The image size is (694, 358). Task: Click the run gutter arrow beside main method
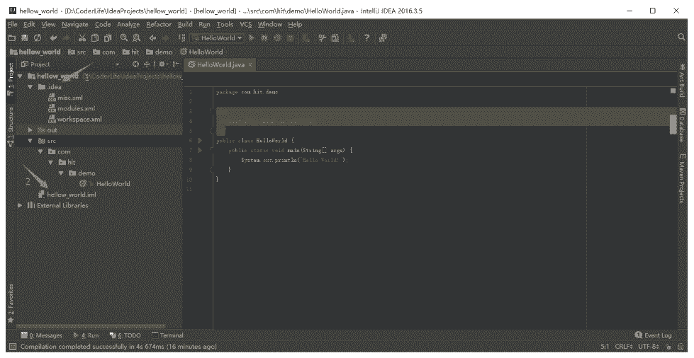coord(200,150)
